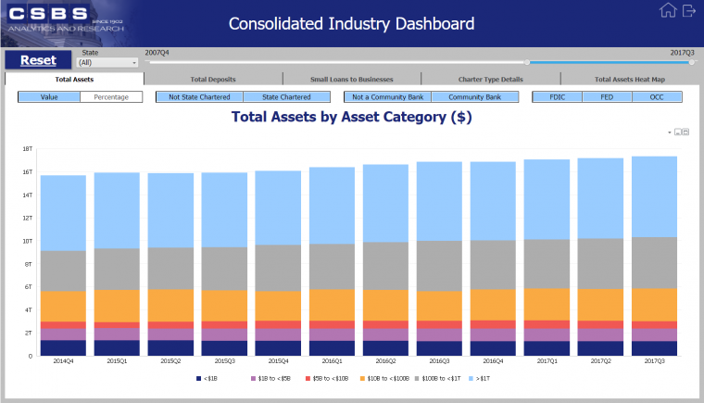Click the Consolidated Industry Dashboard heading
This screenshot has width=704, height=403.
pyautogui.click(x=352, y=24)
